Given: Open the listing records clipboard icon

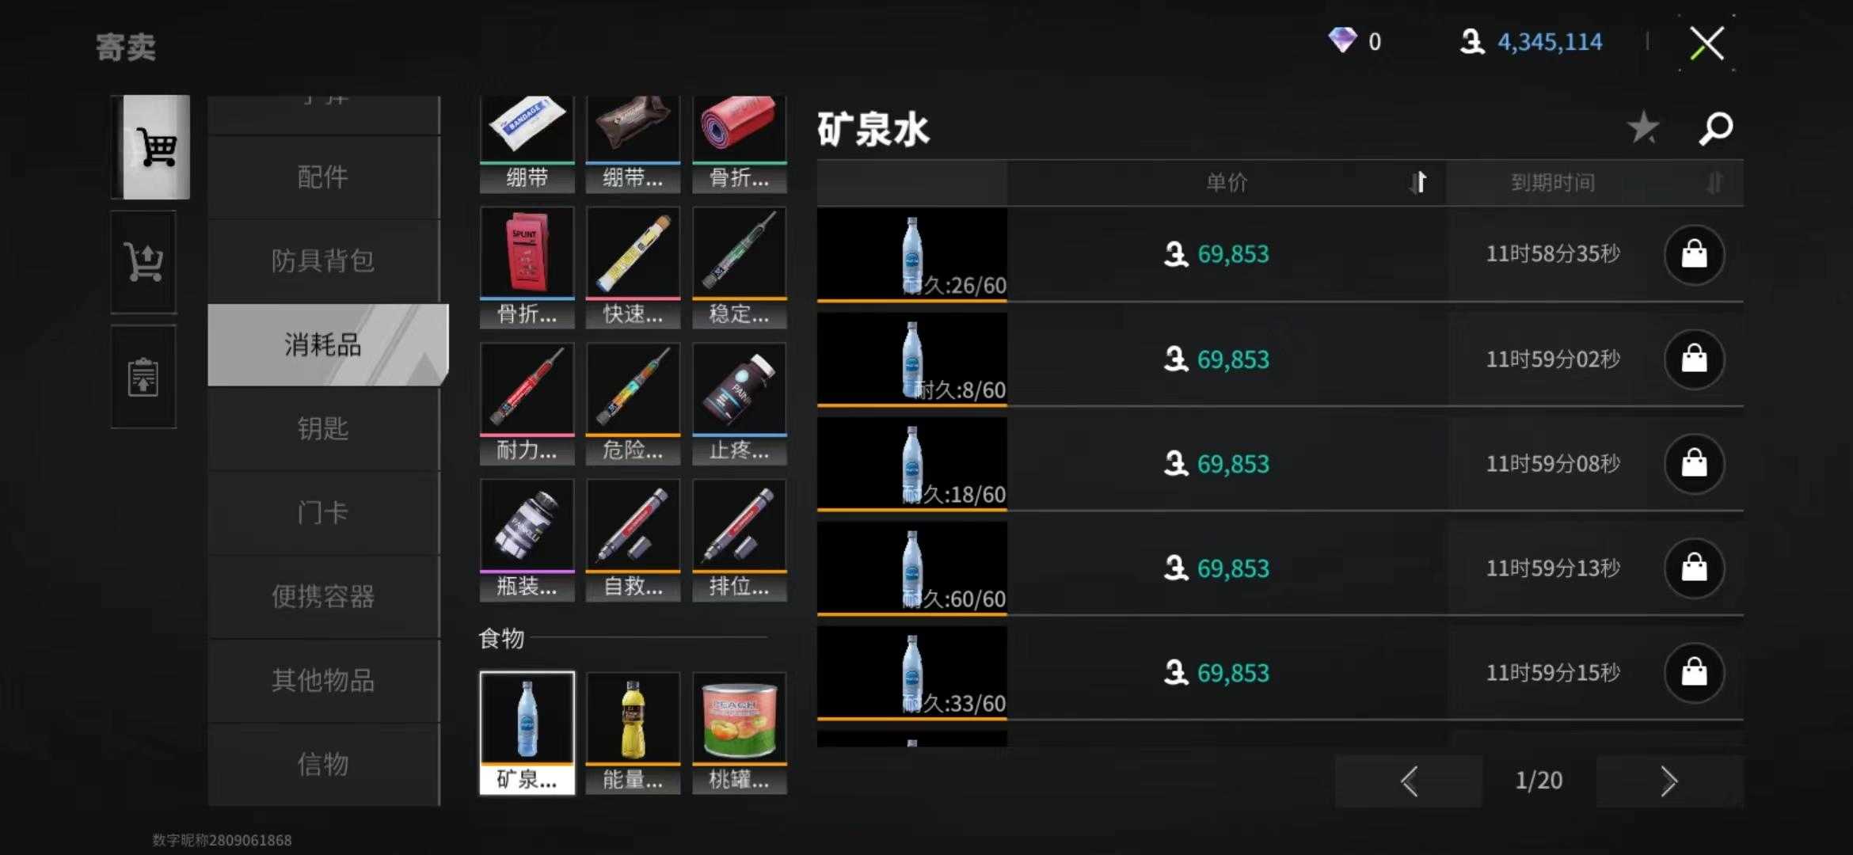Looking at the screenshot, I should point(143,377).
